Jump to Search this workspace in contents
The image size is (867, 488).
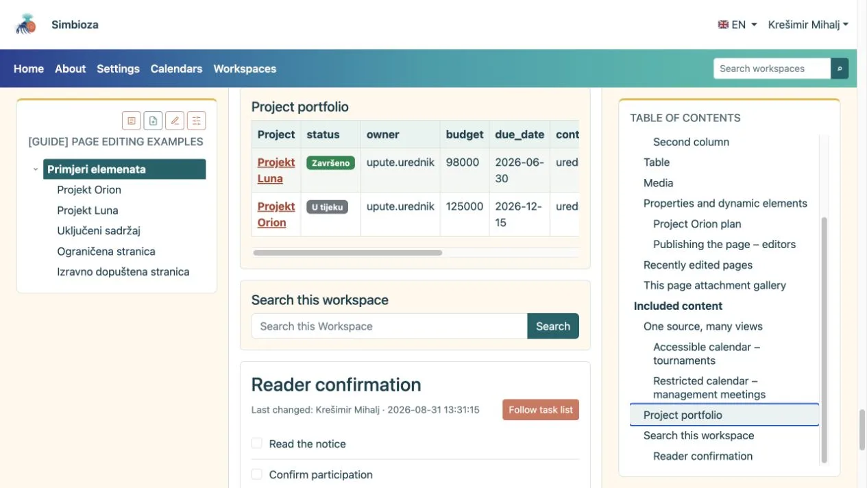pyautogui.click(x=698, y=435)
